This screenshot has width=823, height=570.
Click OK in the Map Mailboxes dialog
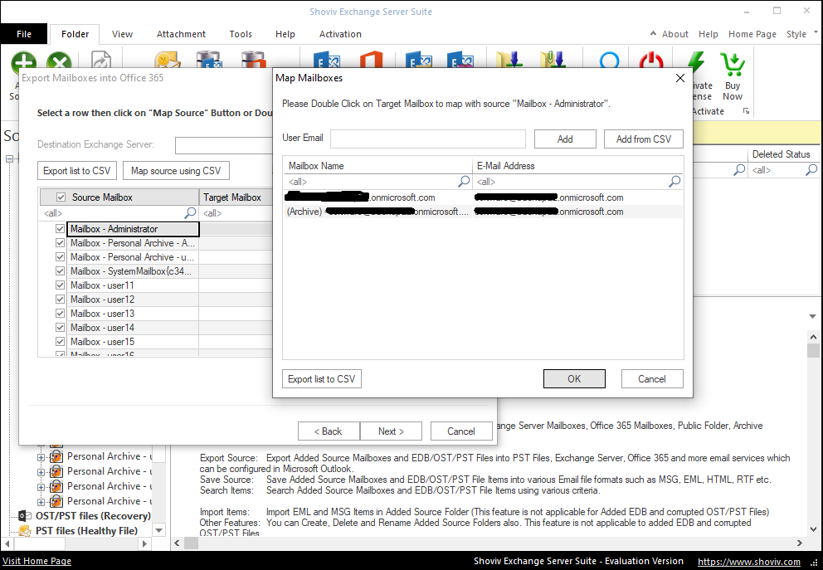(x=574, y=379)
